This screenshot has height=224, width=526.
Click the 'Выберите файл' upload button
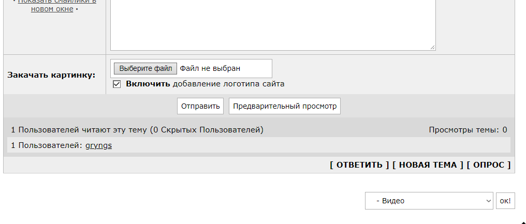click(x=145, y=69)
